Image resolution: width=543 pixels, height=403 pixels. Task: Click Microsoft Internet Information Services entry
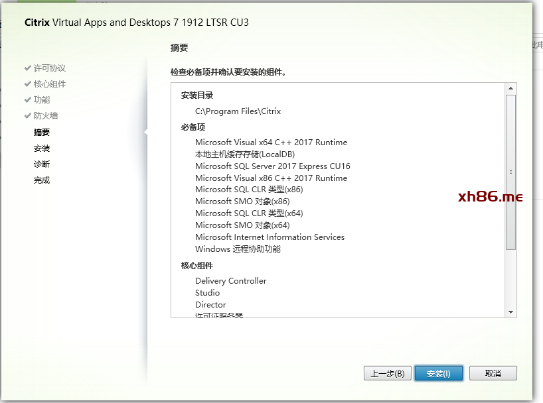[270, 237]
